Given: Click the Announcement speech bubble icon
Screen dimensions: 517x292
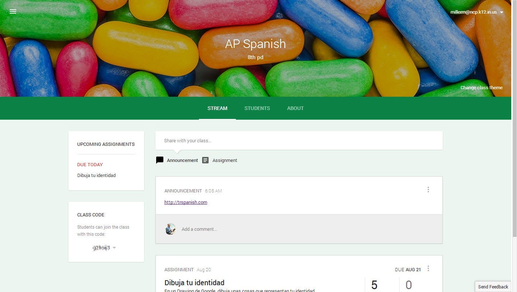Looking at the screenshot, I should click(x=160, y=160).
